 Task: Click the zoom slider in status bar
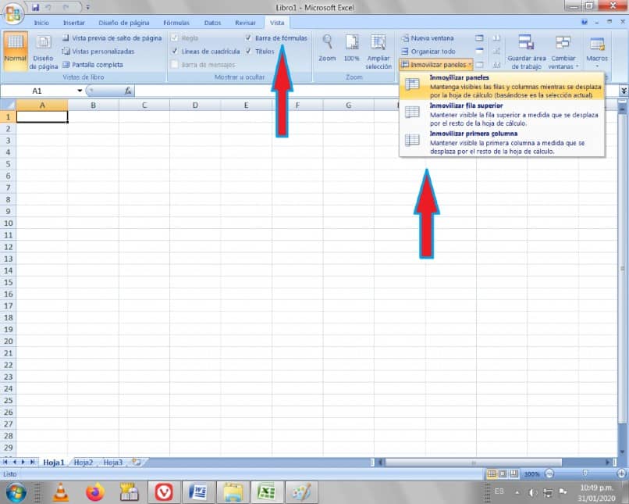click(585, 474)
